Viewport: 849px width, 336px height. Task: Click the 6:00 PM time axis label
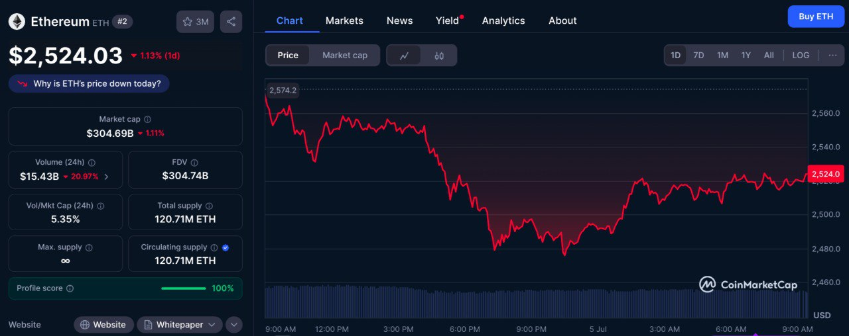[464, 329]
